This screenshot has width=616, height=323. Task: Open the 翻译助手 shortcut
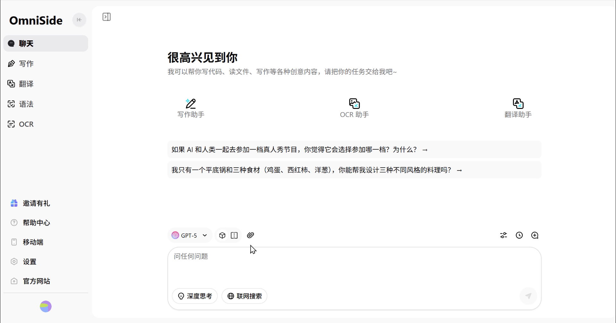pyautogui.click(x=518, y=108)
